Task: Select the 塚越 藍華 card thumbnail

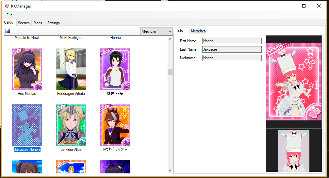Action: (x=115, y=69)
